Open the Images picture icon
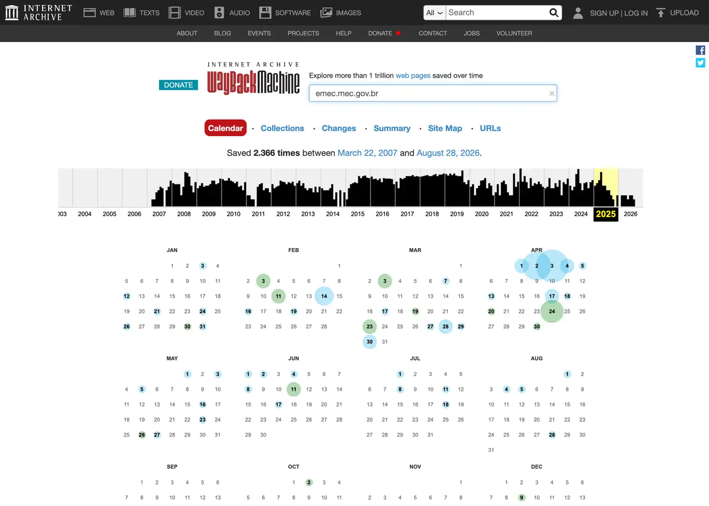Image resolution: width=709 pixels, height=506 pixels. click(x=326, y=12)
